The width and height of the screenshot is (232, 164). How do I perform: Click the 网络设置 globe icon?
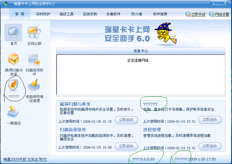[212, 14]
